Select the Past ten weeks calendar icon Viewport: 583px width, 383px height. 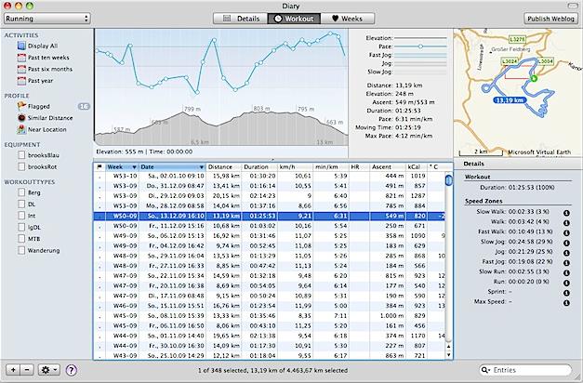pyautogui.click(x=21, y=58)
